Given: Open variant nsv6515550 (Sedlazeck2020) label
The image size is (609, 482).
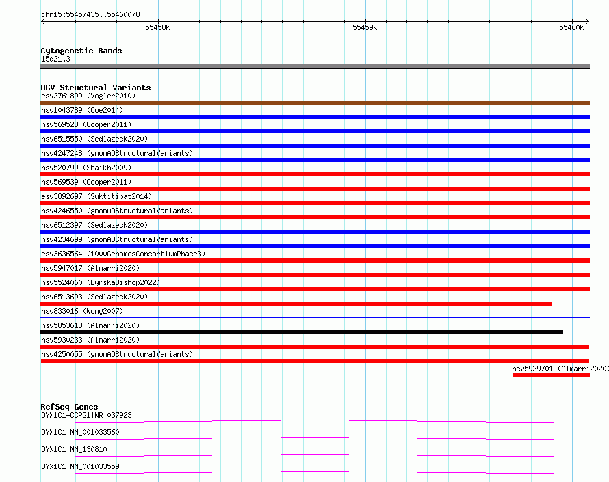Looking at the screenshot, I should coord(94,139).
